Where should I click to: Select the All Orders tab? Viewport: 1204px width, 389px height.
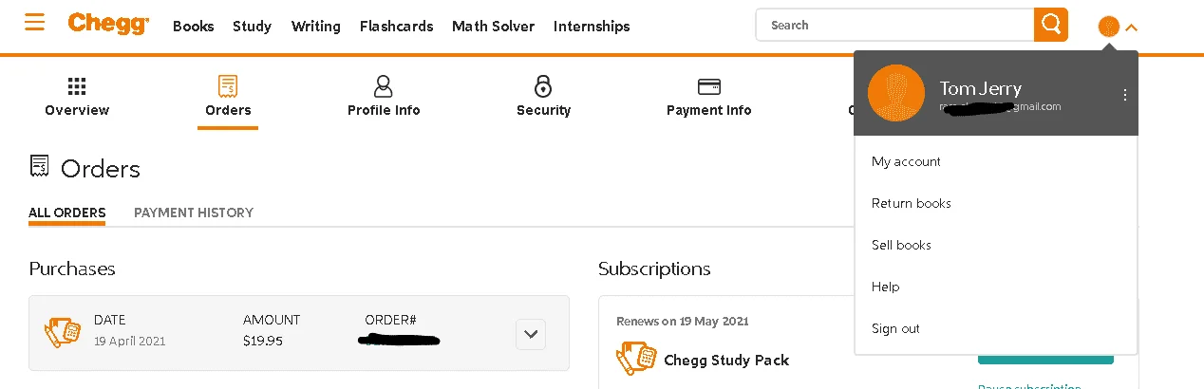click(x=66, y=213)
